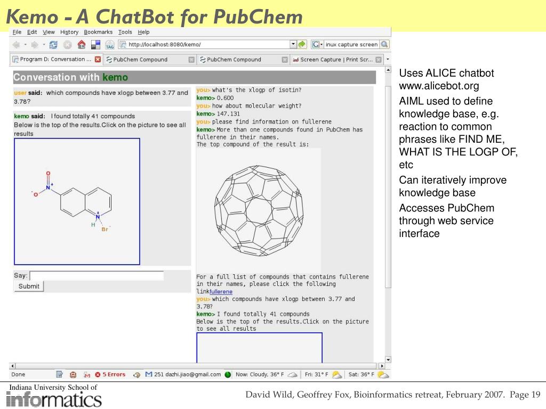Click the green globe status icon
546x409 pixels.
click(228, 374)
